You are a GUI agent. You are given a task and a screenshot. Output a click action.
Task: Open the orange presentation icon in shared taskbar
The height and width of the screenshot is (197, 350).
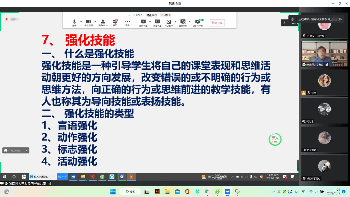point(131,177)
